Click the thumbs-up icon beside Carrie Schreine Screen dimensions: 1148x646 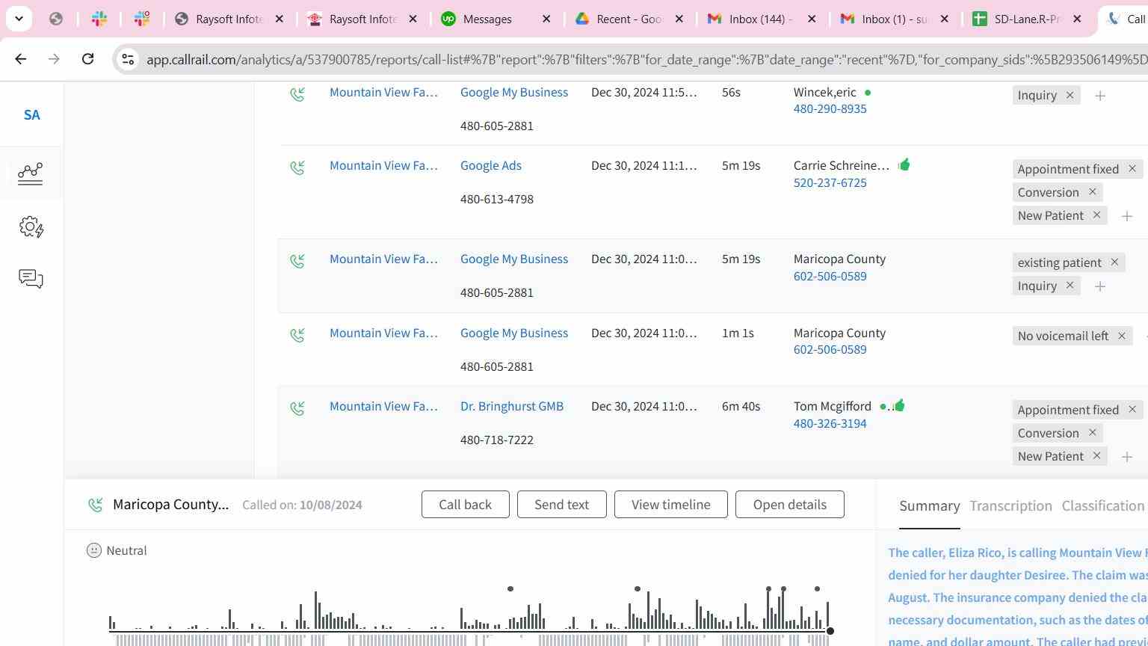click(x=904, y=164)
